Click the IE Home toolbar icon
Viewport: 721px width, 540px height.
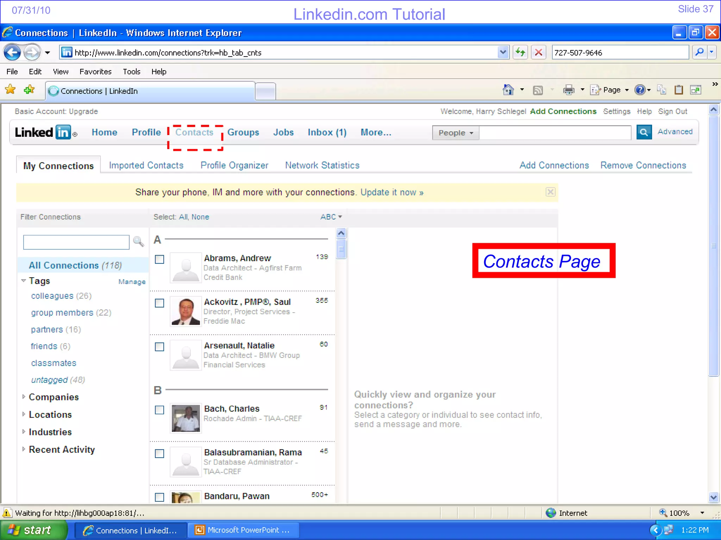(x=508, y=90)
